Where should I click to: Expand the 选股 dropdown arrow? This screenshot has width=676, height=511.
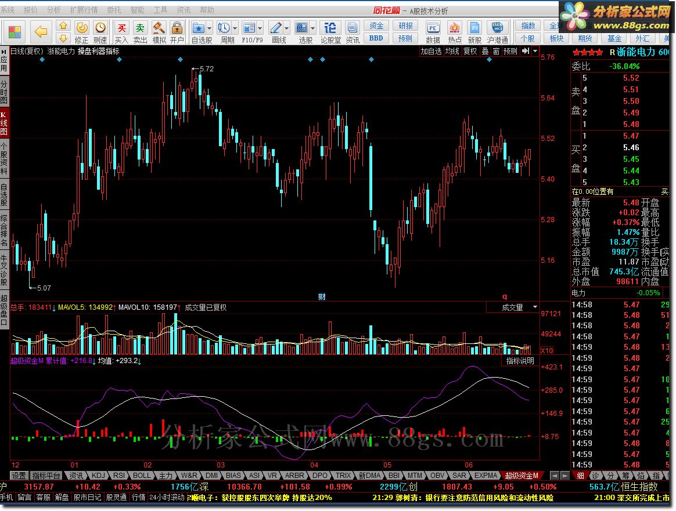(x=312, y=28)
